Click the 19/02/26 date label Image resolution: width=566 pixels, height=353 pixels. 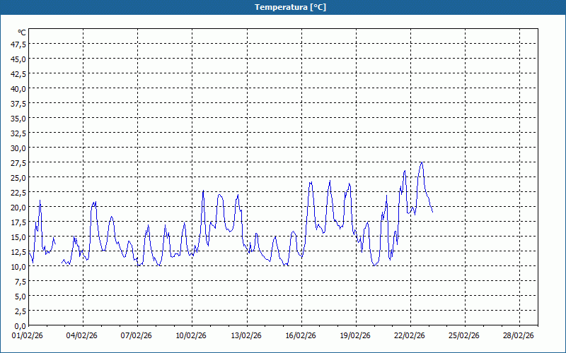[355, 336]
